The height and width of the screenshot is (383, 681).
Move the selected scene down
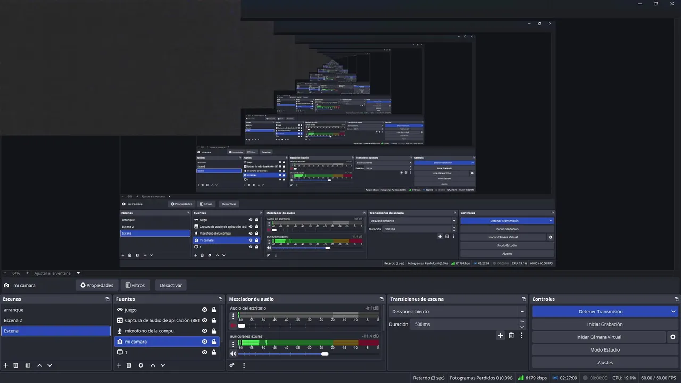[49, 365]
